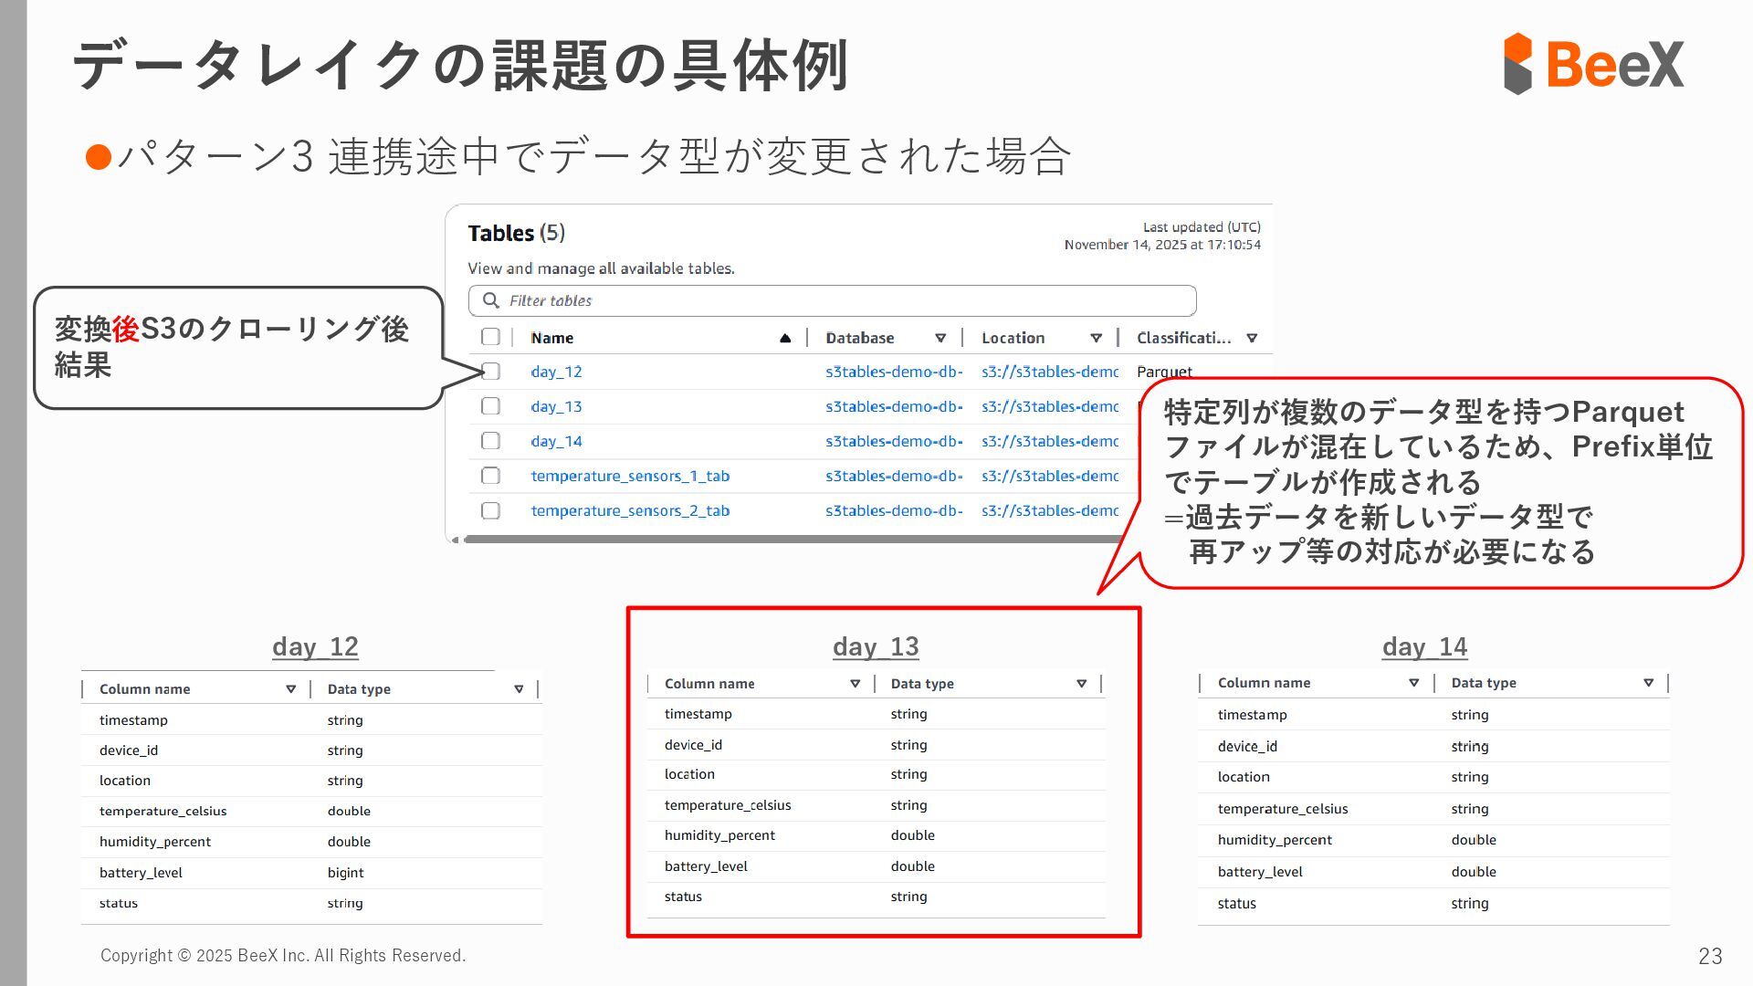The height and width of the screenshot is (986, 1753).
Task: Click the scroll-left arrow on the table scrollbar
Action: point(456,540)
